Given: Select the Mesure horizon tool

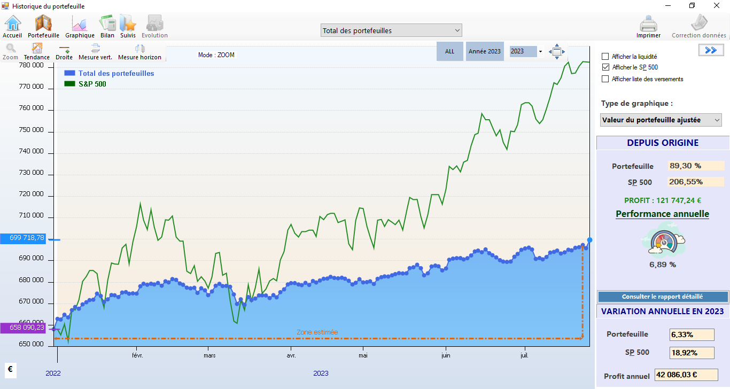Looking at the screenshot, I should tap(139, 52).
